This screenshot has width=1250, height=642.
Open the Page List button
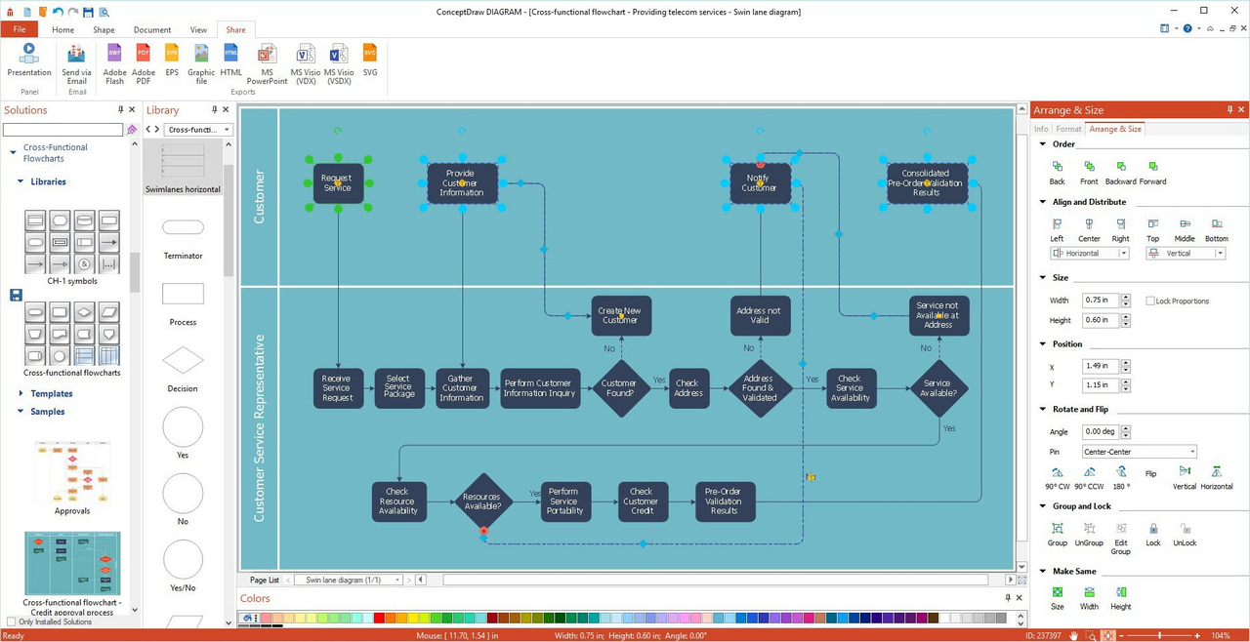point(264,580)
